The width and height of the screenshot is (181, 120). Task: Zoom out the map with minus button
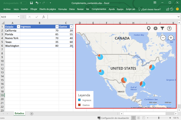163,38
